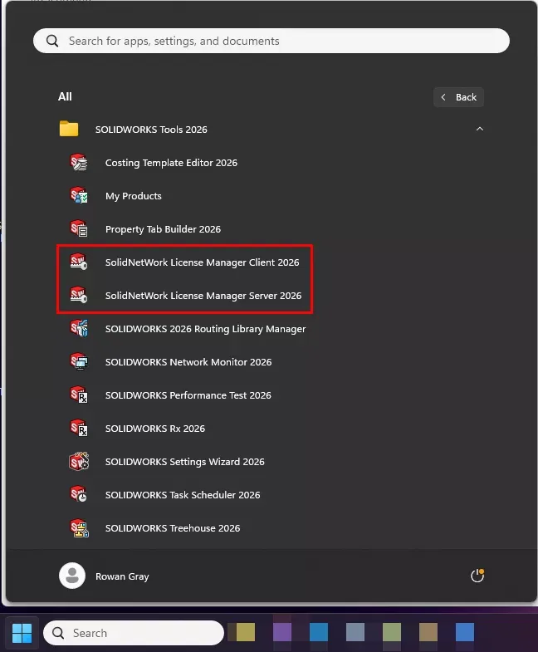Click the taskbar Search box
This screenshot has height=652, width=538.
133,633
